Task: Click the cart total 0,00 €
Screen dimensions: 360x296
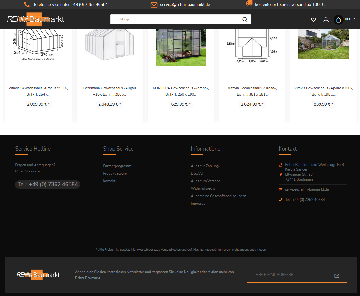Action: [350, 19]
